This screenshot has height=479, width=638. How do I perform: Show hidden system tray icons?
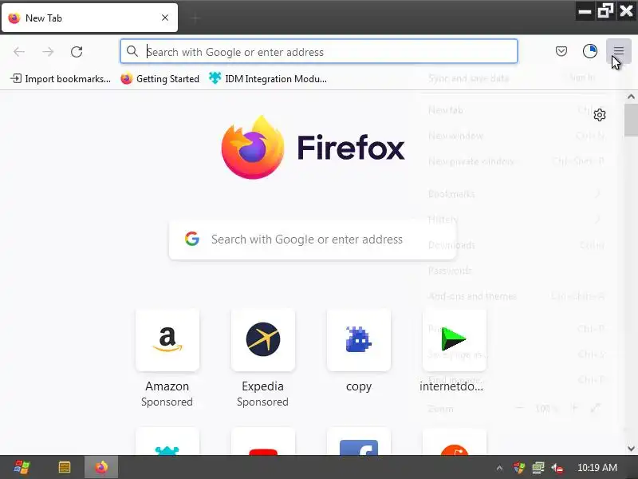(x=499, y=468)
